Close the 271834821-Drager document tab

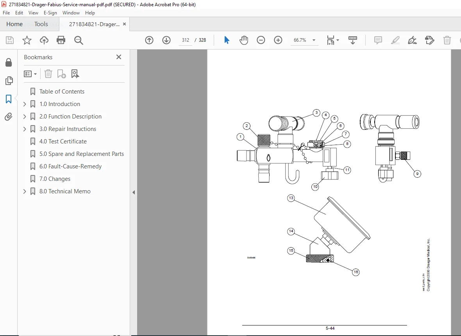point(124,24)
